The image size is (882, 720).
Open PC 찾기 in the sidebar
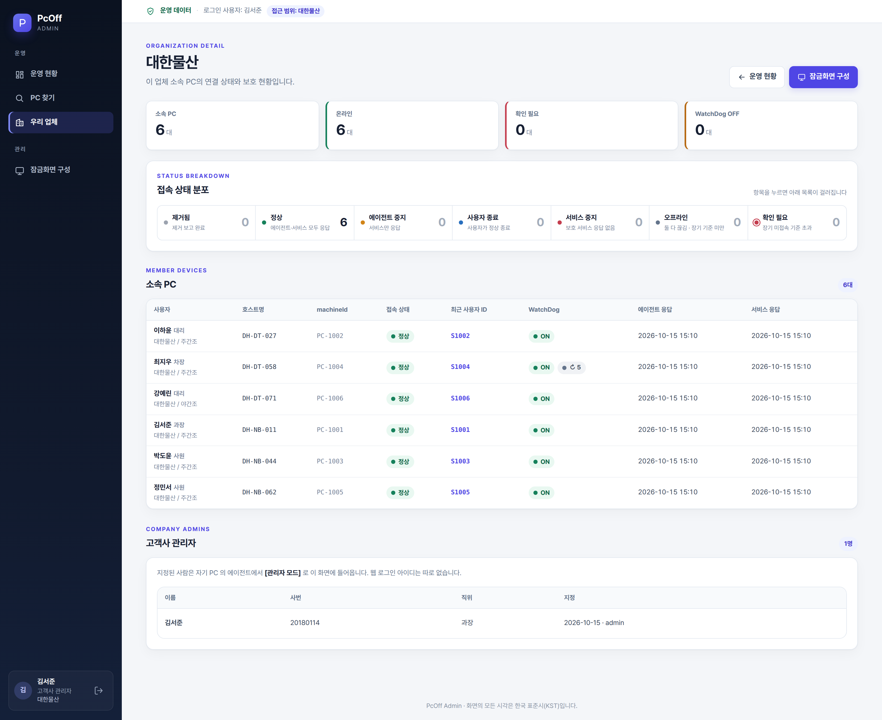coord(61,98)
